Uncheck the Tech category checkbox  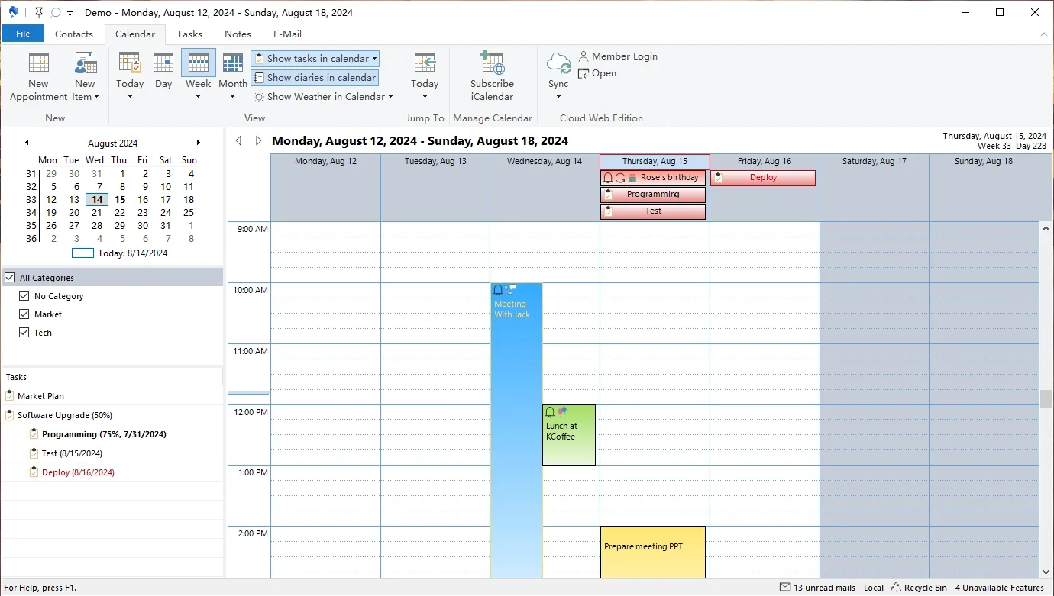point(24,333)
